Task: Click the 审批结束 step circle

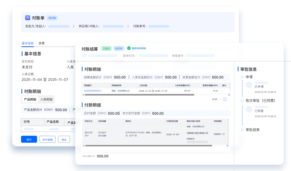Action: coord(242,129)
